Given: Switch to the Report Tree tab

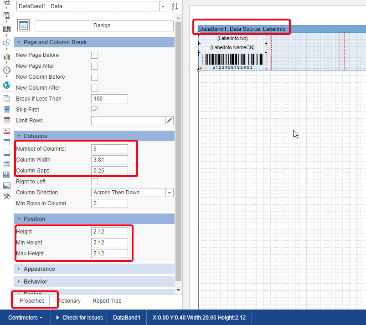Looking at the screenshot, I should coord(107,301).
